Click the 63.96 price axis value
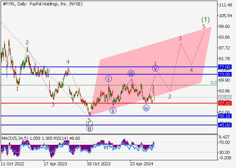 pyautogui.click(x=225, y=91)
